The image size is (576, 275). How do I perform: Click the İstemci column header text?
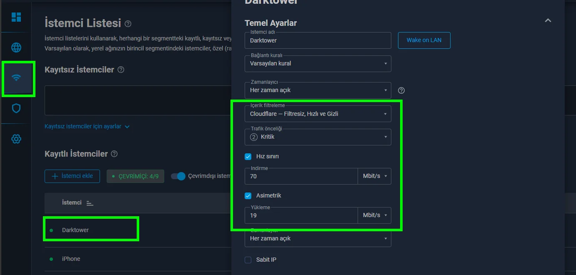coord(72,202)
